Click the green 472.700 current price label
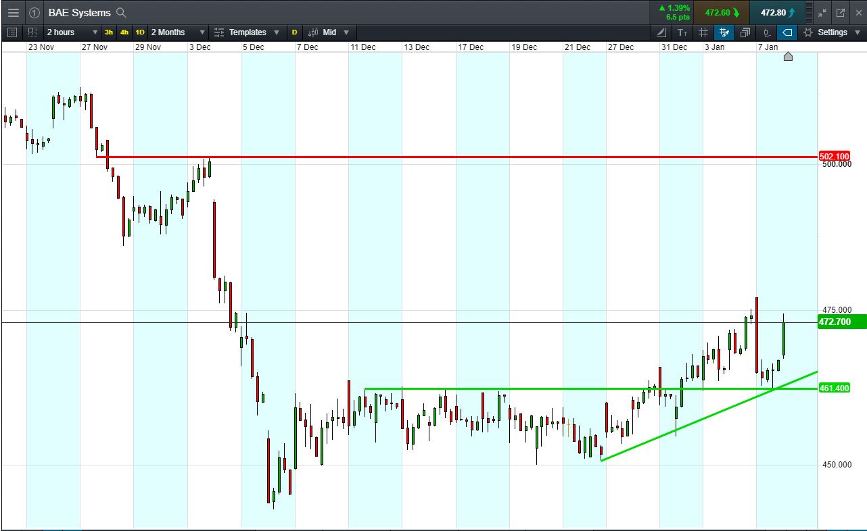867x531 pixels. [842, 322]
